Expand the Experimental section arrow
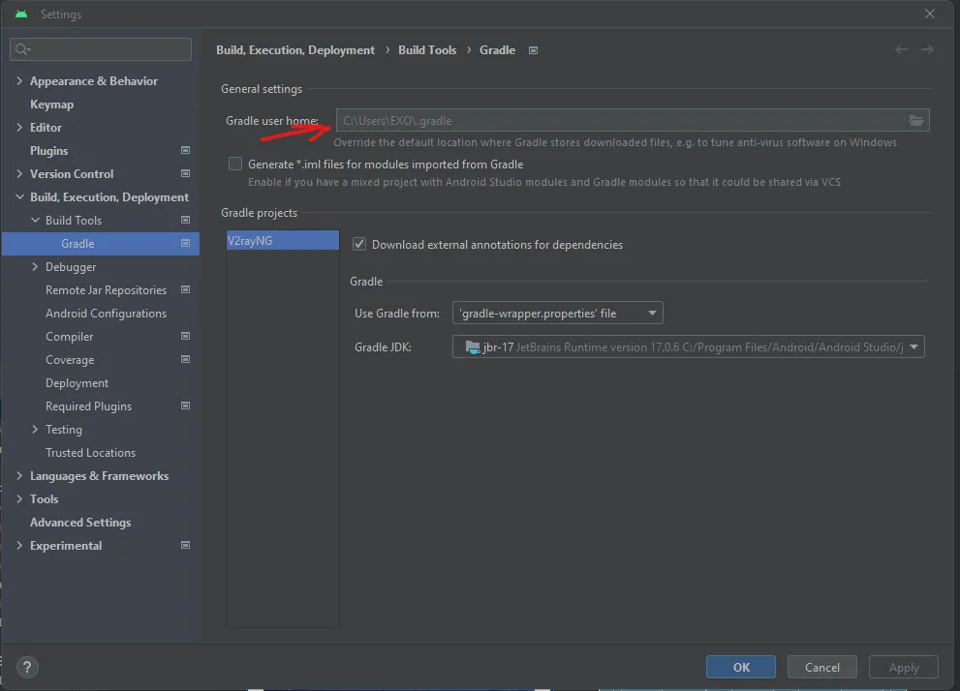 pos(19,546)
